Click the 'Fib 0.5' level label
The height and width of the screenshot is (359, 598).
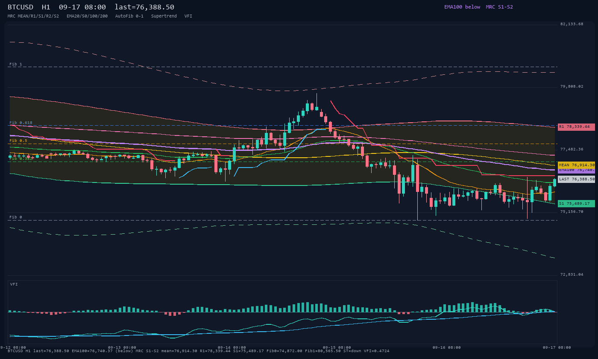(x=18, y=141)
